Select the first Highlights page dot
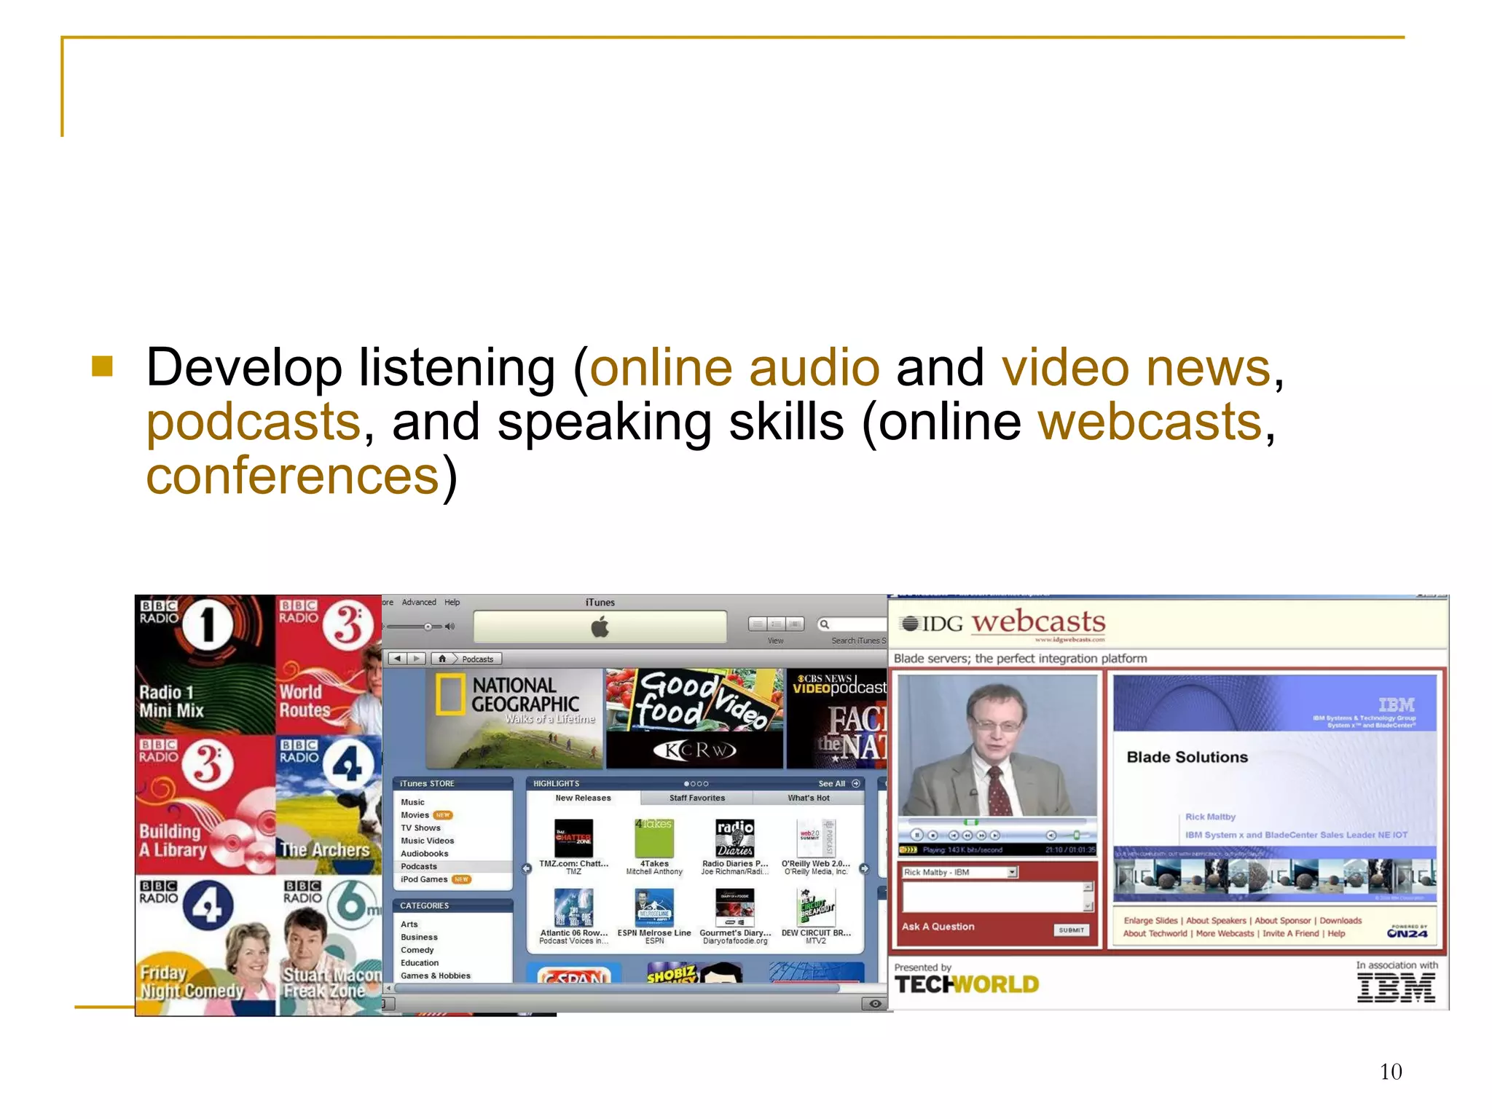This screenshot has height=1119, width=1492. tap(686, 784)
